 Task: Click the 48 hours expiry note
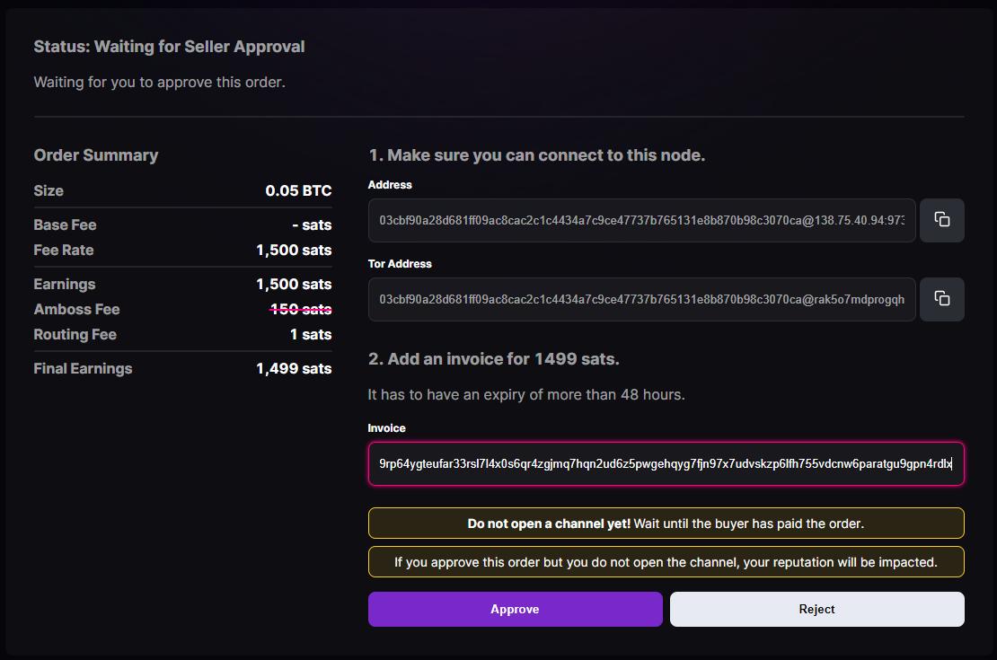point(526,394)
